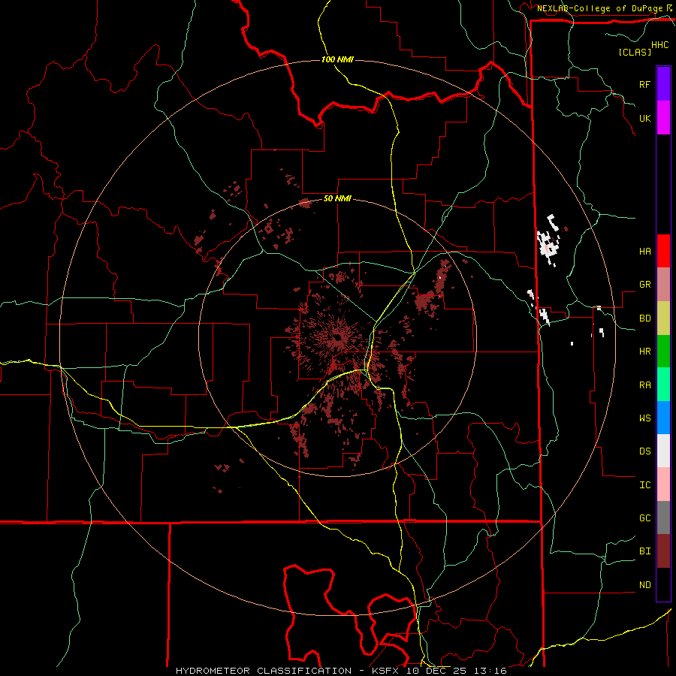
Task: Click the WS blue legend swatch
Action: [663, 418]
